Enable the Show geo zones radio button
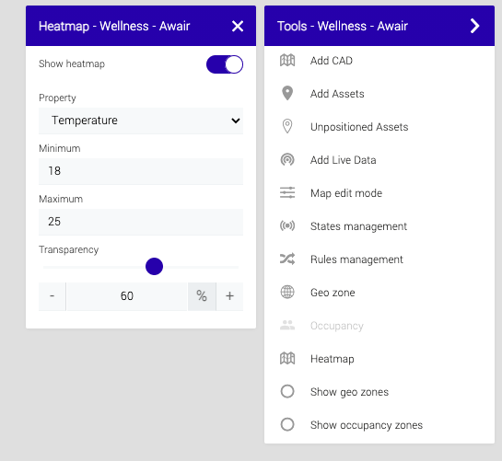 [x=287, y=391]
